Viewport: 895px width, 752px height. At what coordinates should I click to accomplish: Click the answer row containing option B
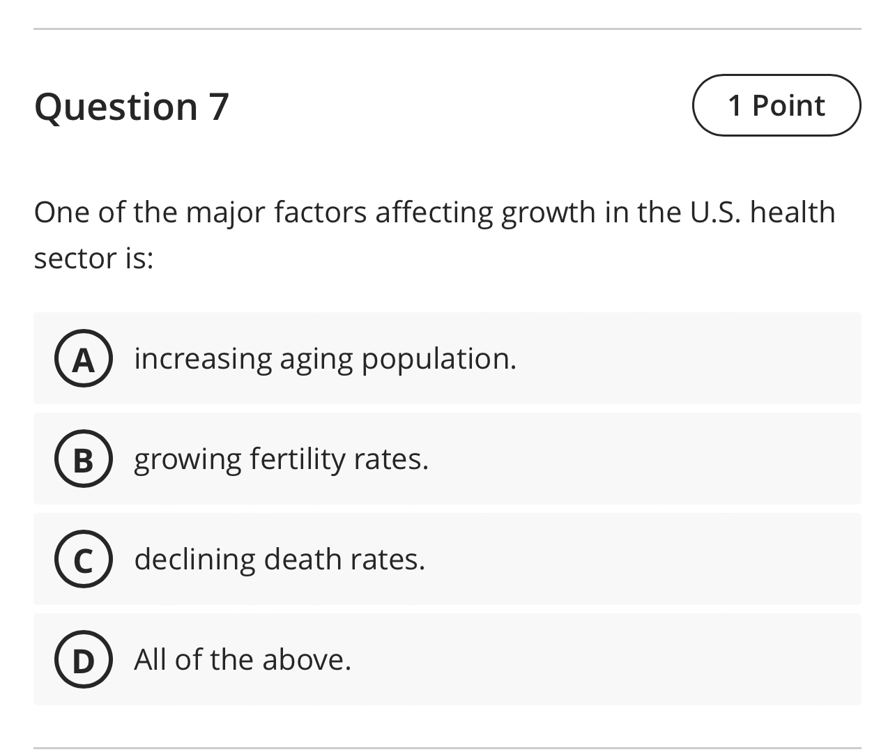point(447,459)
